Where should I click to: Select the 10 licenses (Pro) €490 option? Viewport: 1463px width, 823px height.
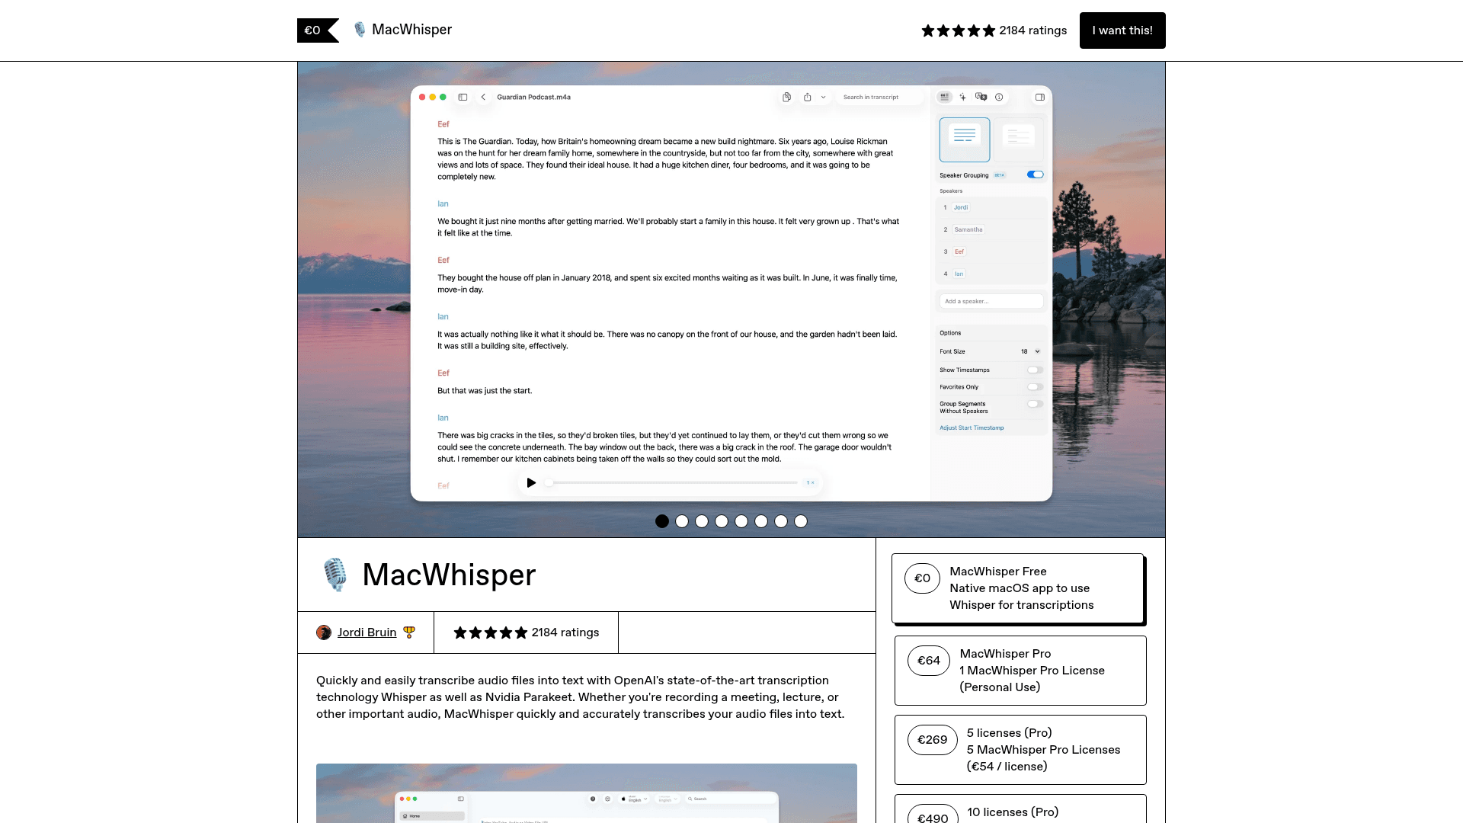1020,809
